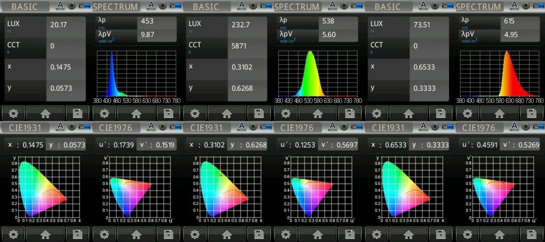545x242 pixels.
Task: Click the λp value 453
Action: point(148,21)
